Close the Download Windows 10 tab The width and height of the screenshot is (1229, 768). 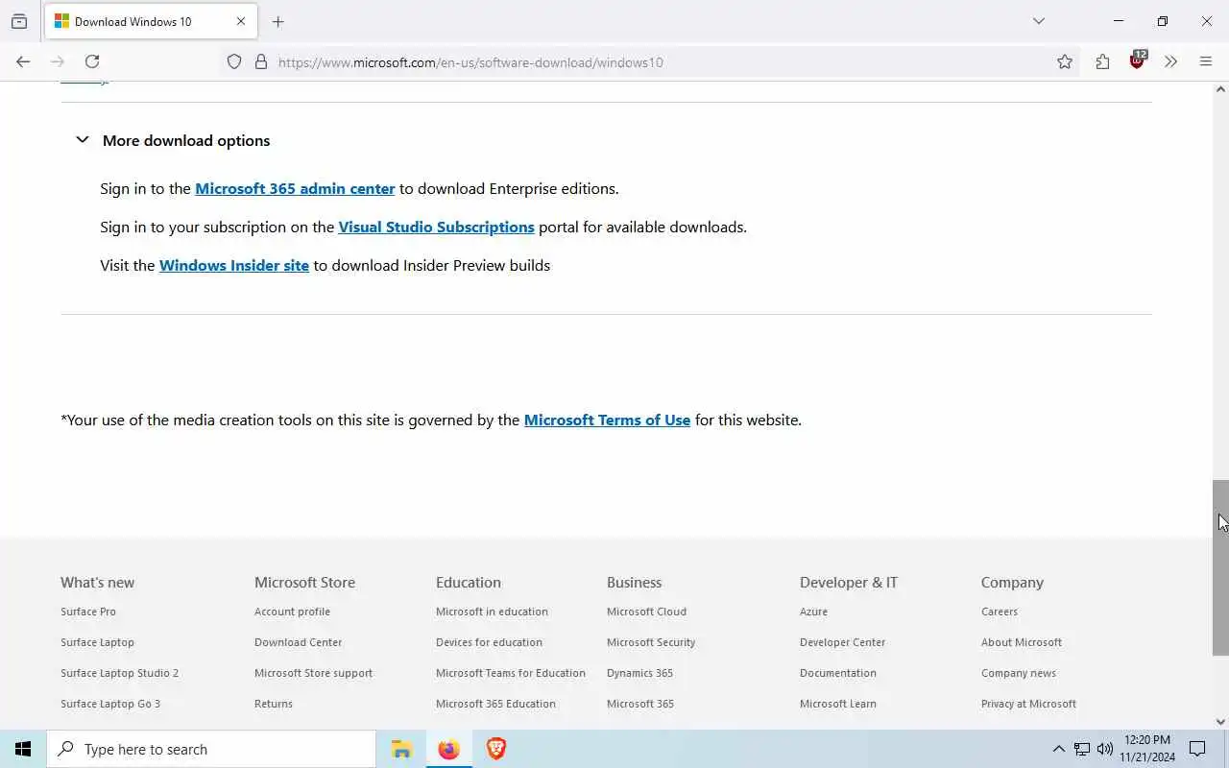pyautogui.click(x=241, y=21)
